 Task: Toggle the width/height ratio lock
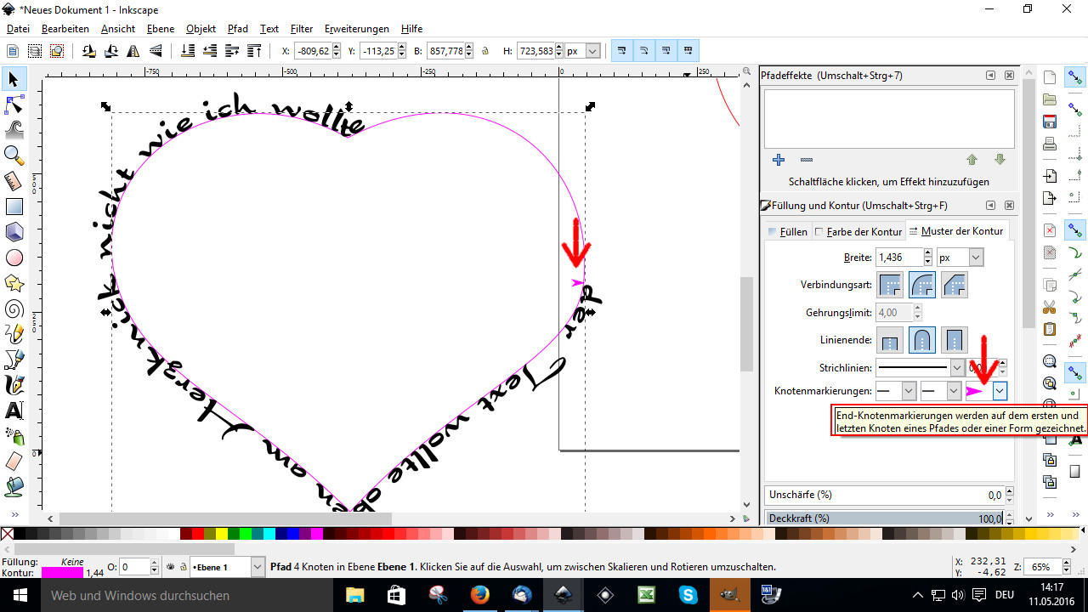[x=485, y=51]
